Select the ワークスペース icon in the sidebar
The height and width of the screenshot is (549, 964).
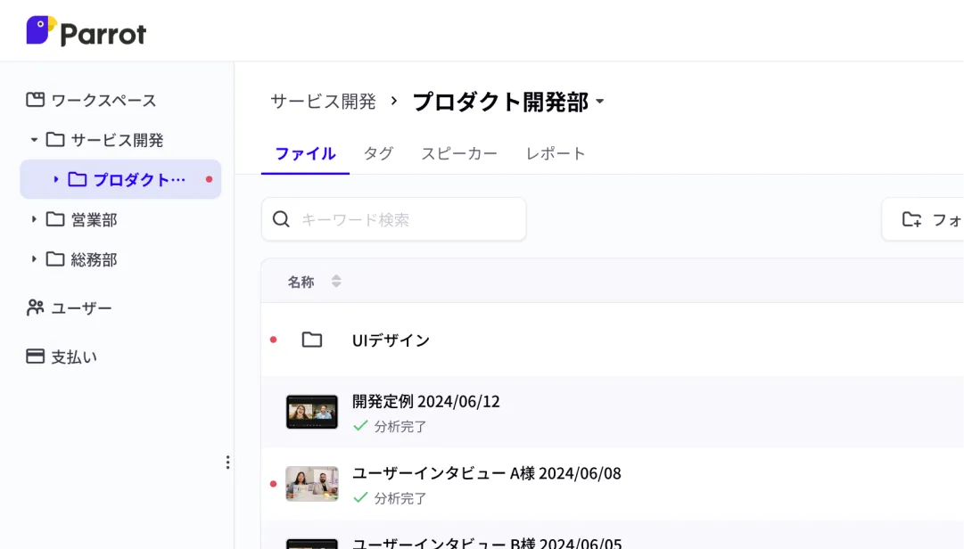click(35, 101)
